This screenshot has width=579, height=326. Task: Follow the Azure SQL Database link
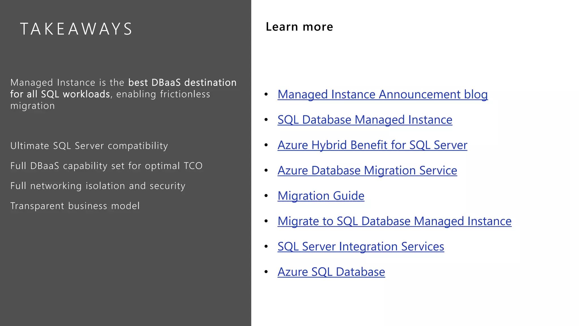pyautogui.click(x=331, y=272)
